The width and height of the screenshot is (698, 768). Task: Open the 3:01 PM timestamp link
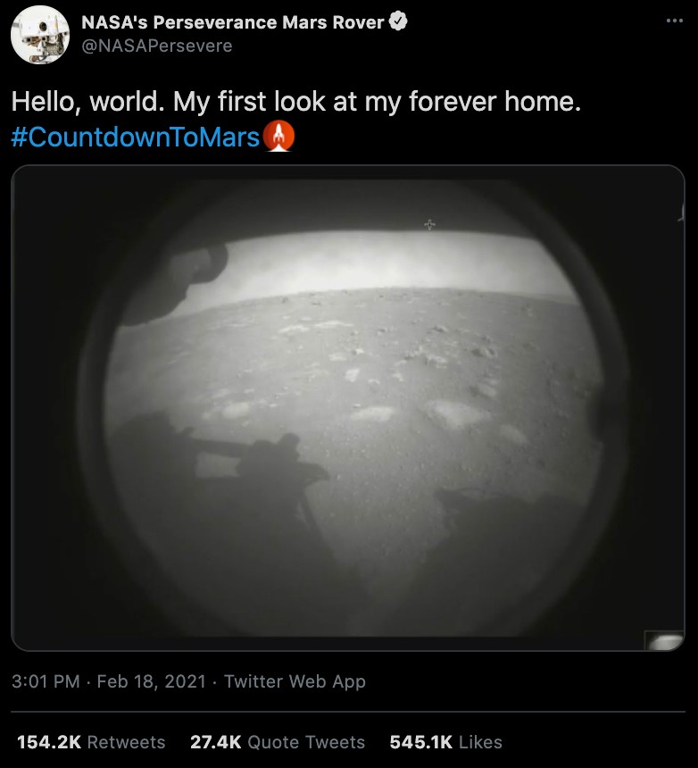[46, 681]
